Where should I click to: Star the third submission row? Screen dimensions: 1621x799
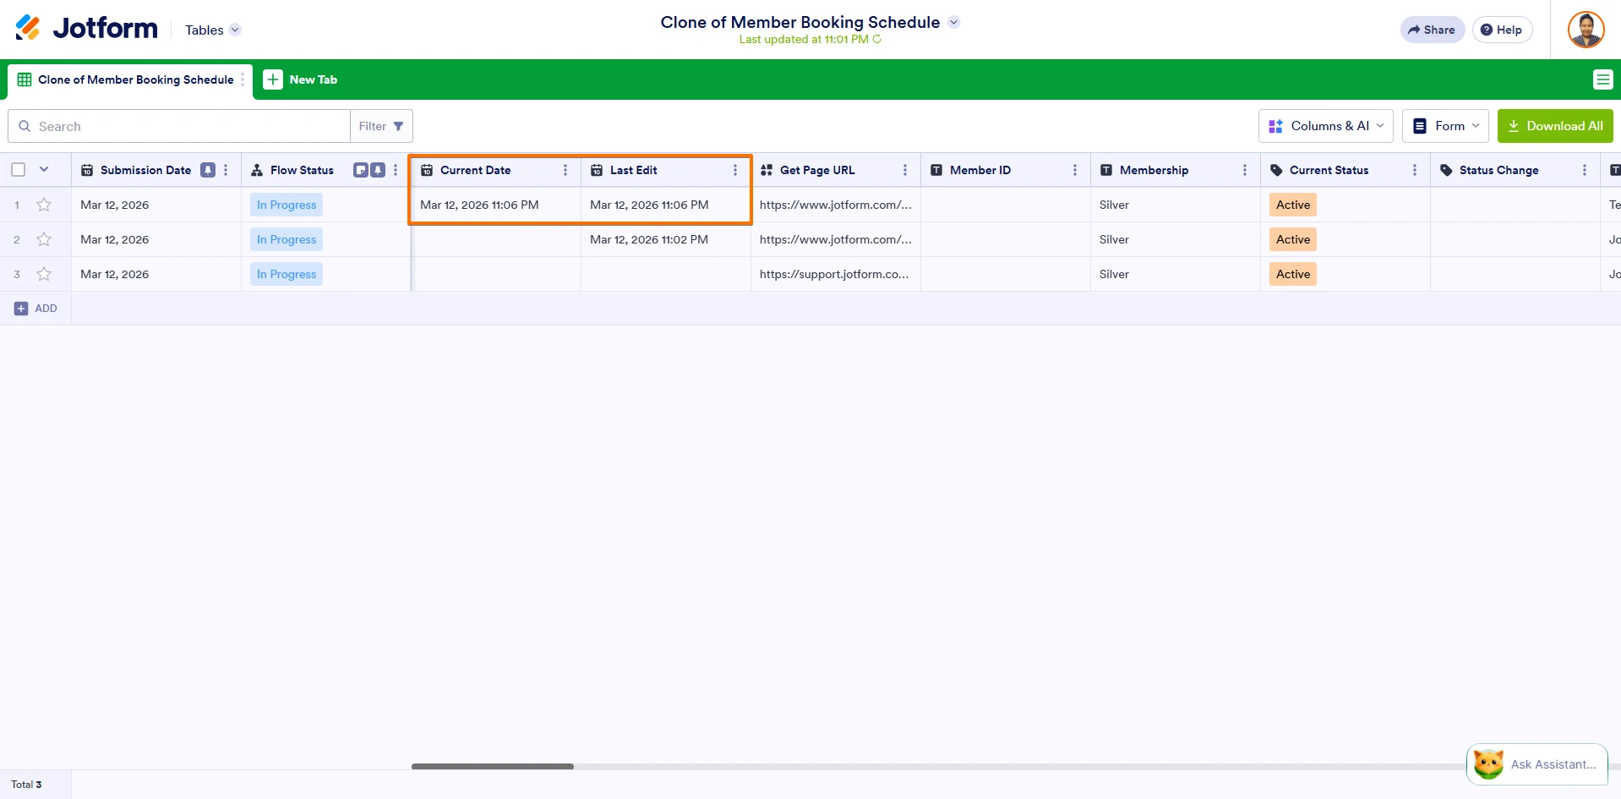[44, 273]
